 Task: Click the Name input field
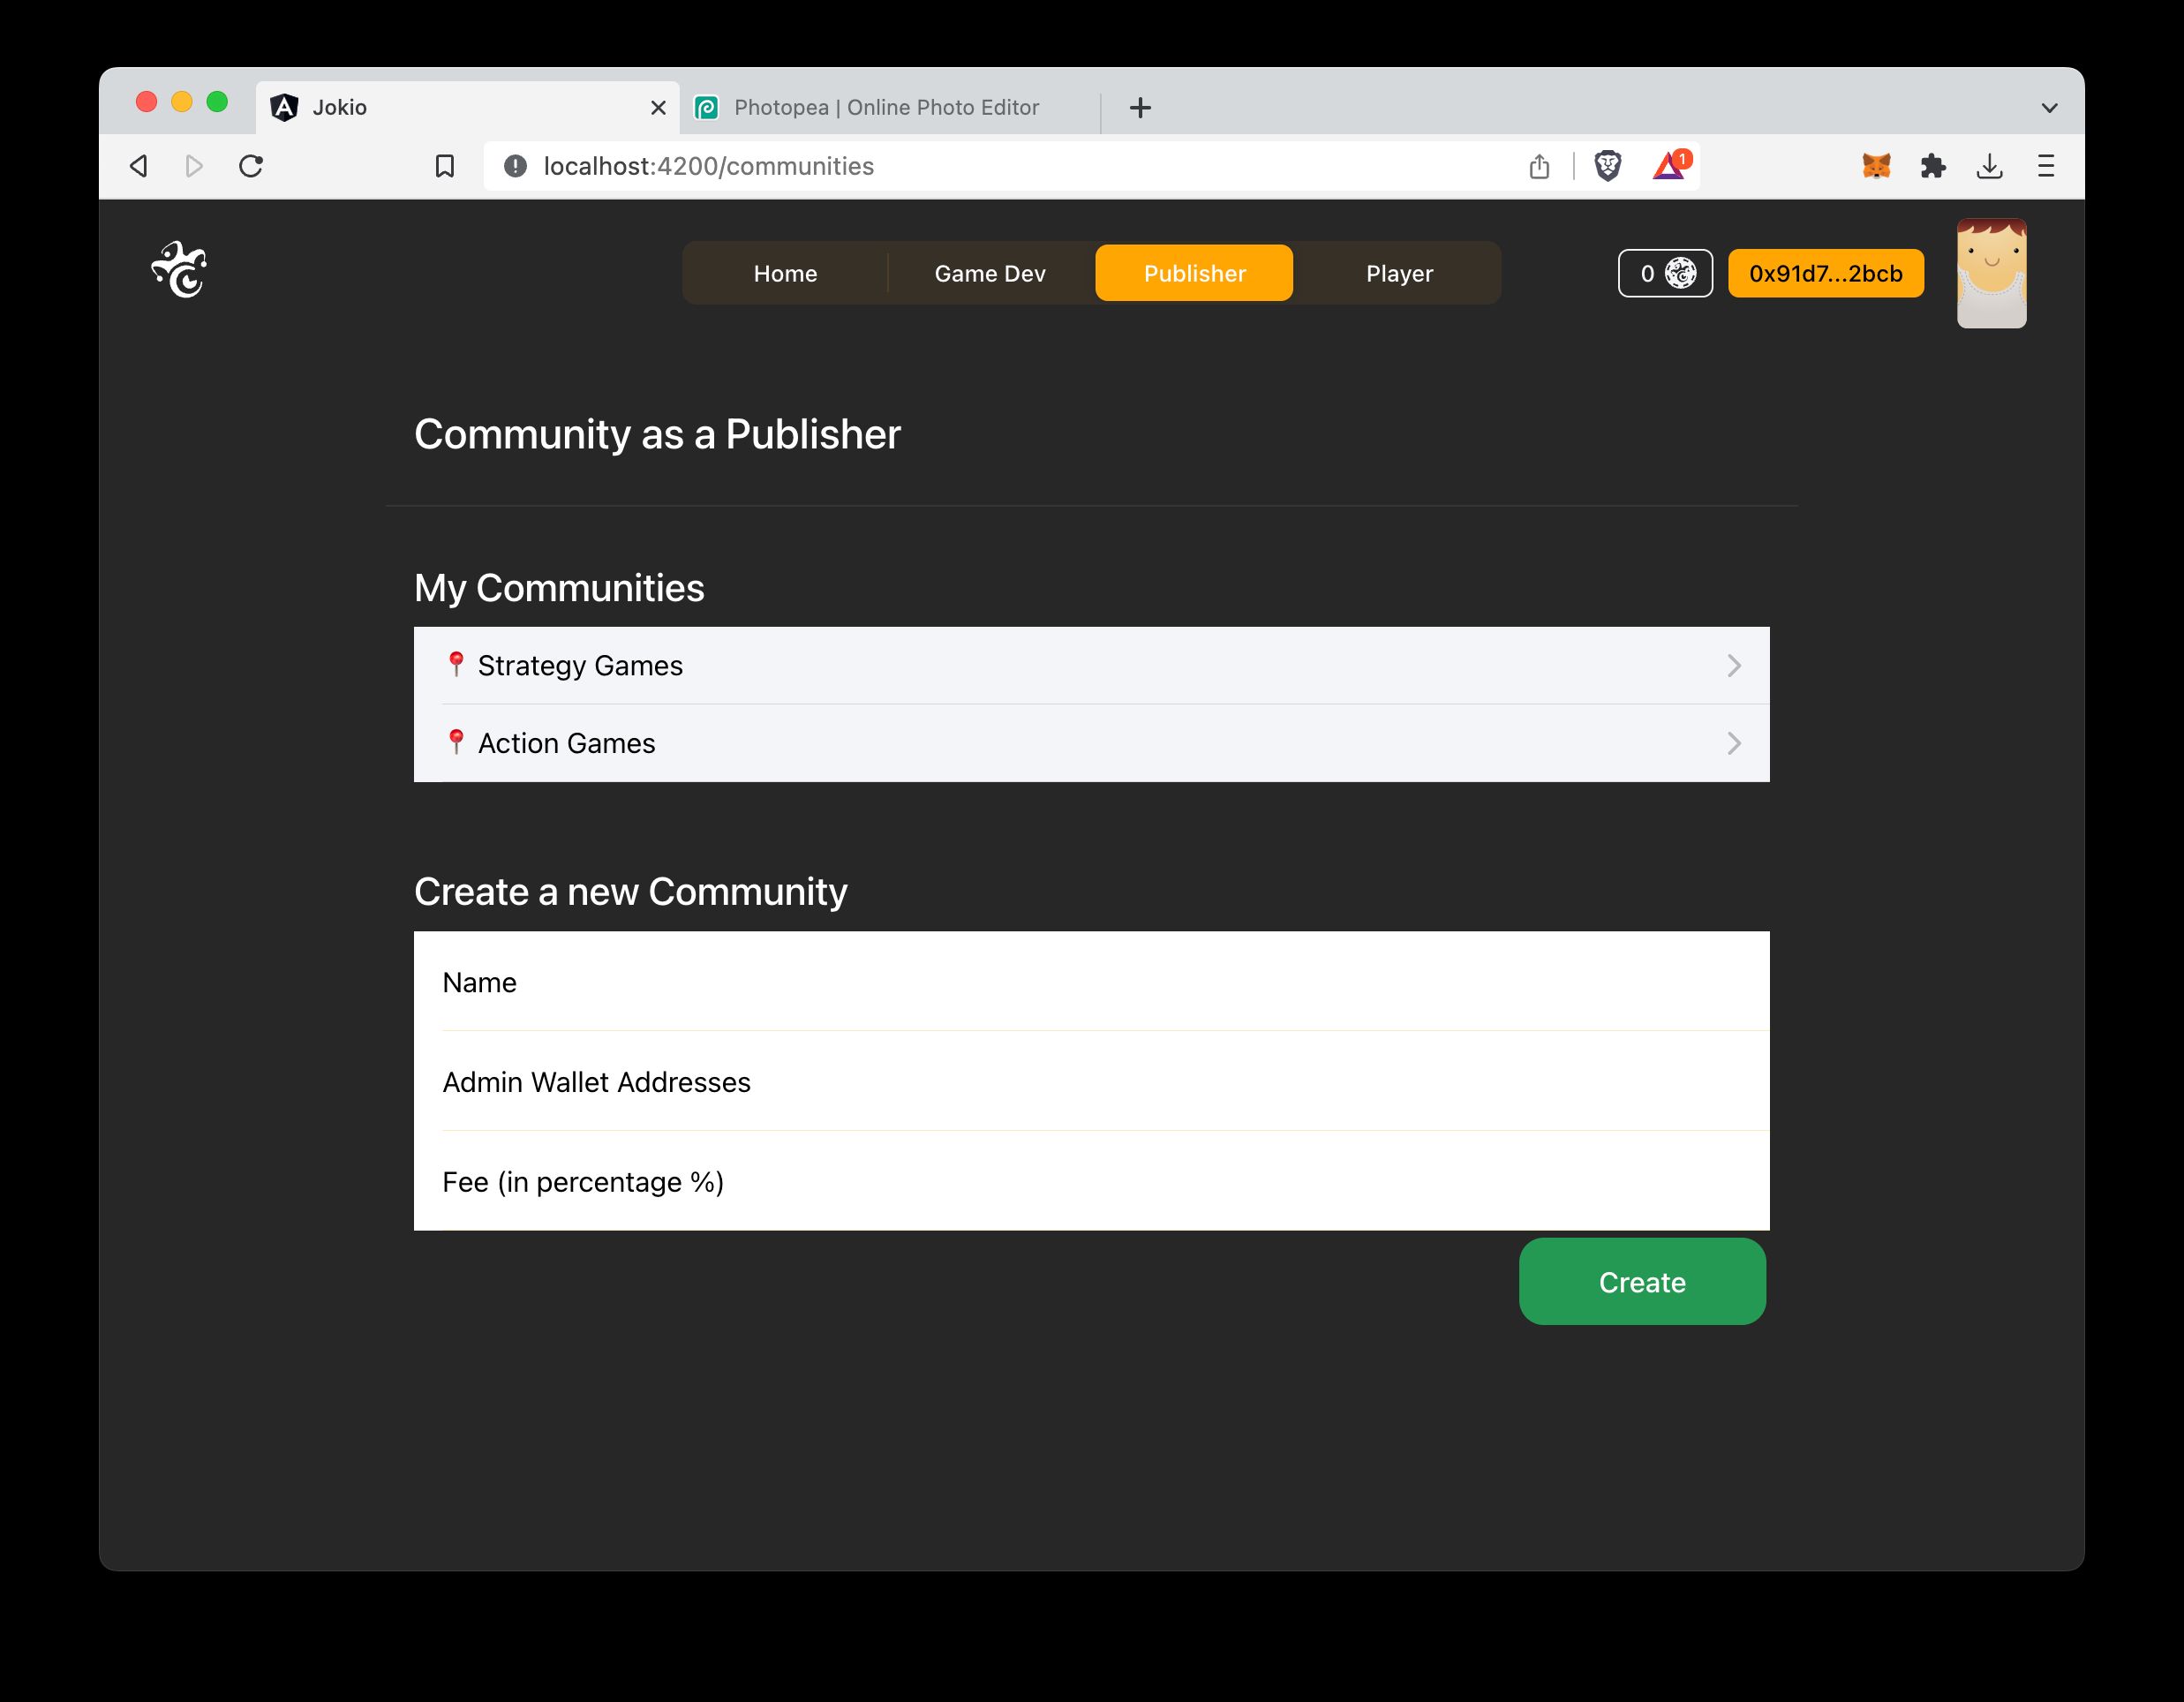point(1092,983)
